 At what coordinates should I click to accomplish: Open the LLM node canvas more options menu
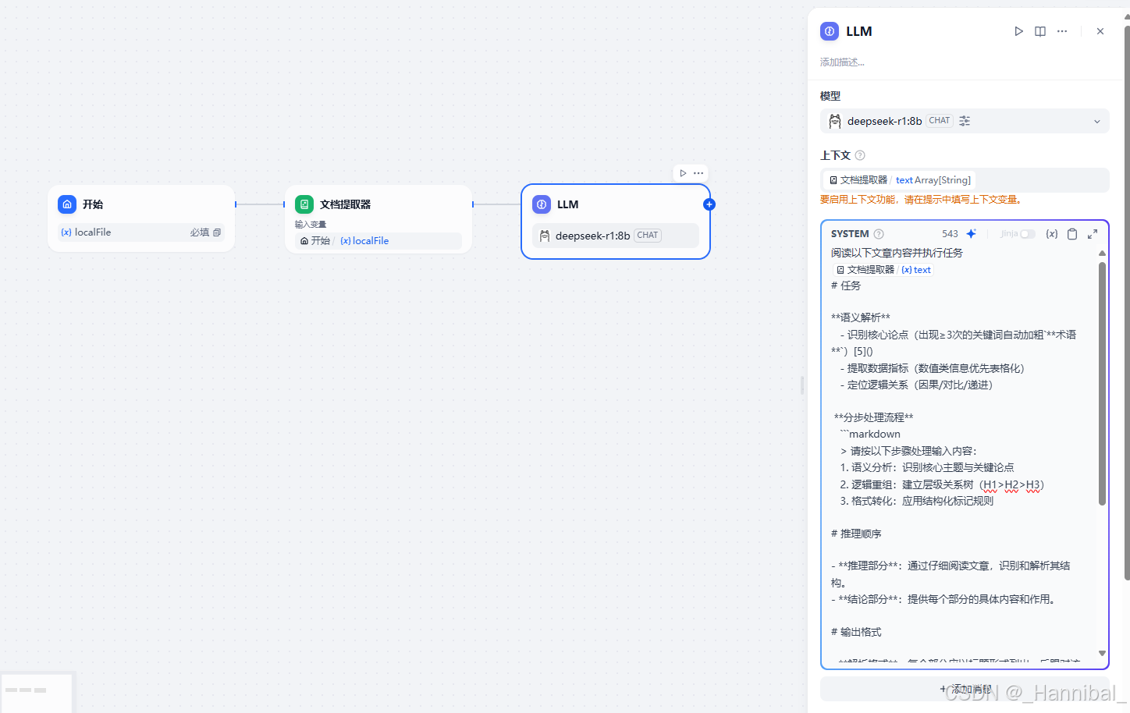tap(698, 173)
